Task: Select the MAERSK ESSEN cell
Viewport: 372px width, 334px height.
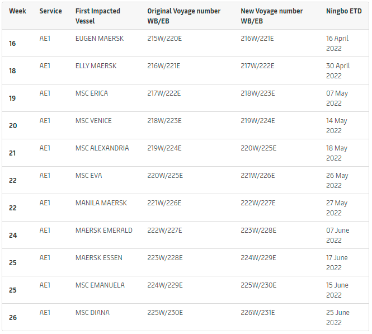Action: (98, 258)
